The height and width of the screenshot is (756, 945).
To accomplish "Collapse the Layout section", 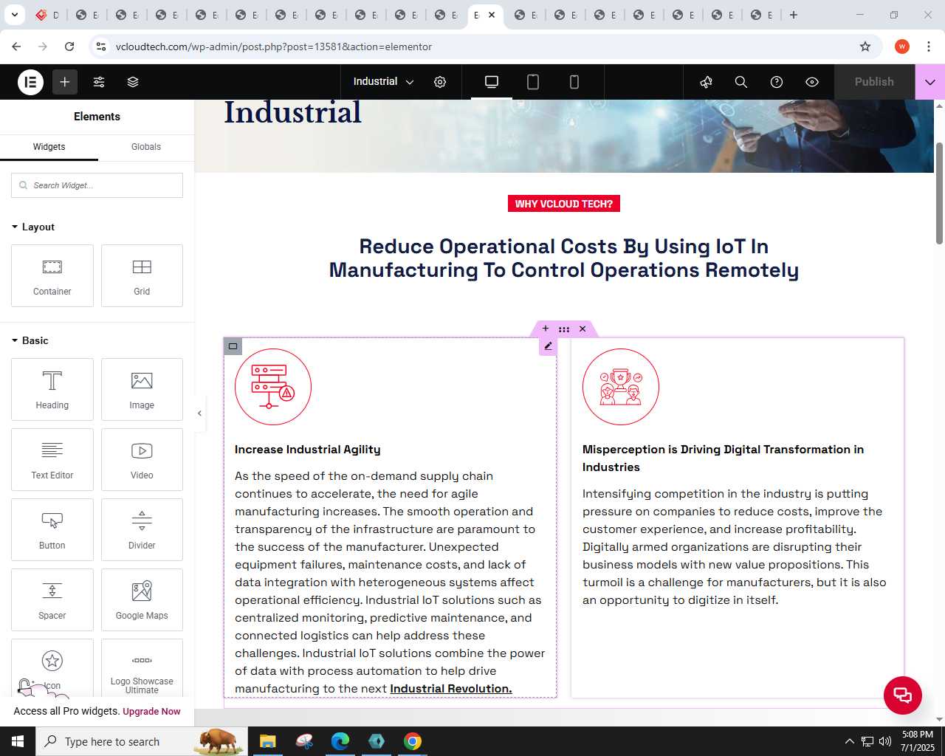I will point(33,227).
